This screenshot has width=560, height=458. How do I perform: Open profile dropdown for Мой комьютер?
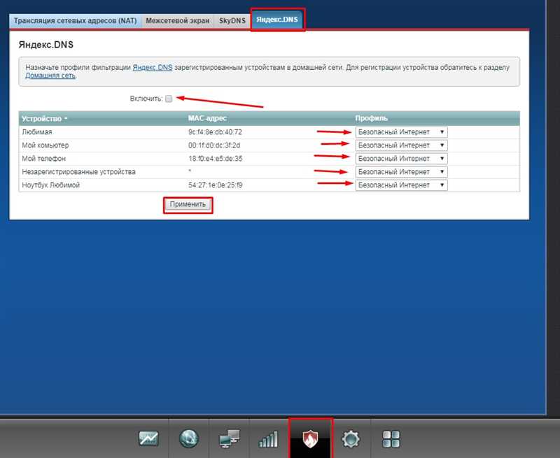[401, 145]
